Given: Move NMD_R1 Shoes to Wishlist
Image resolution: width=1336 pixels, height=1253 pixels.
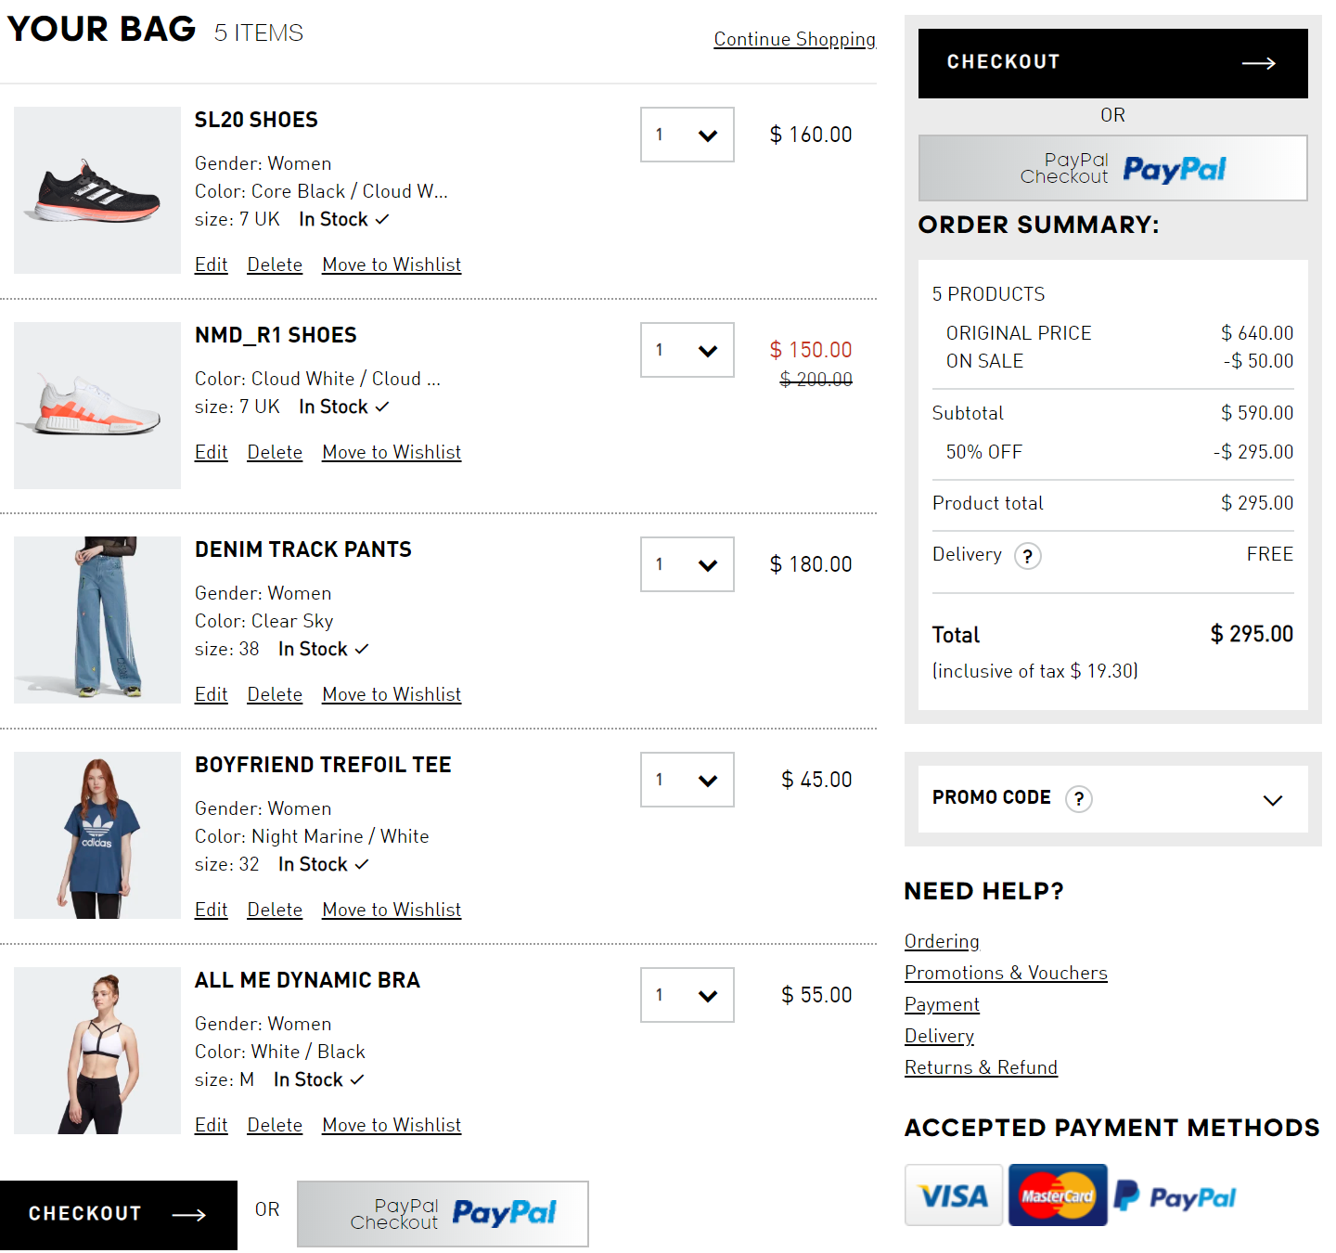Looking at the screenshot, I should tap(392, 452).
